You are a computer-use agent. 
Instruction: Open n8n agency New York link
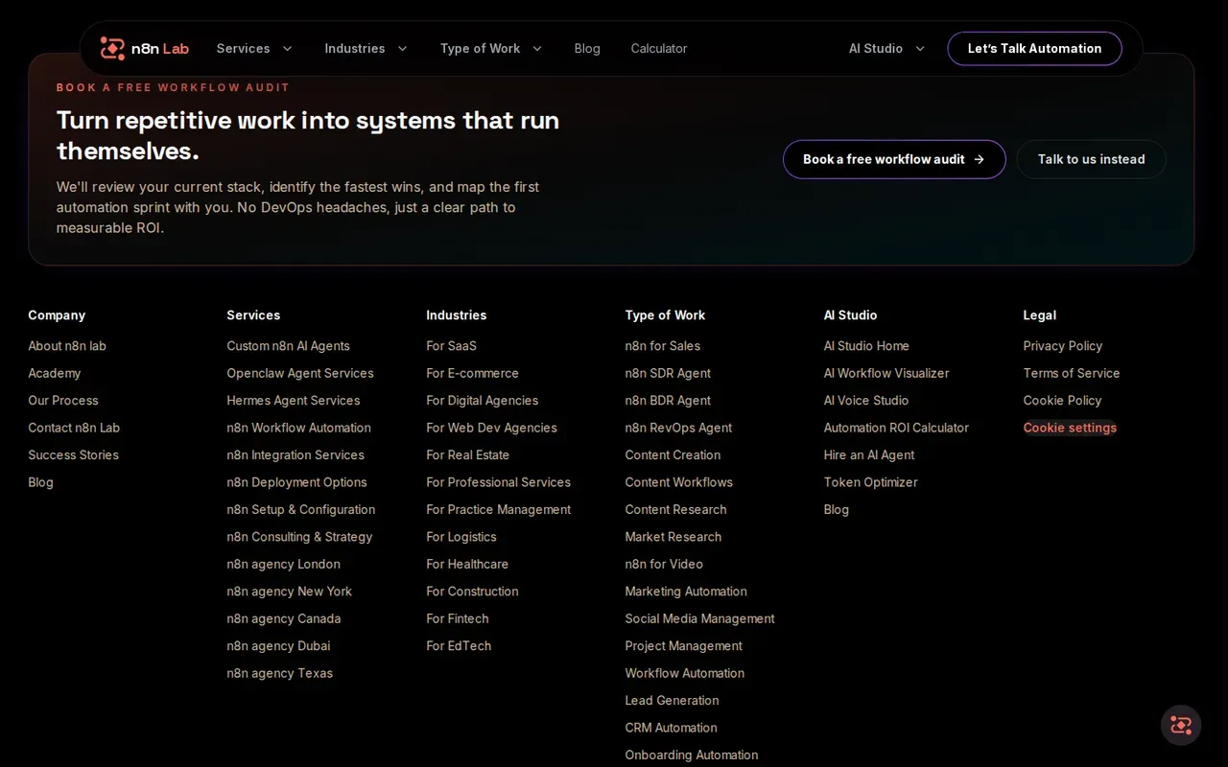(289, 592)
